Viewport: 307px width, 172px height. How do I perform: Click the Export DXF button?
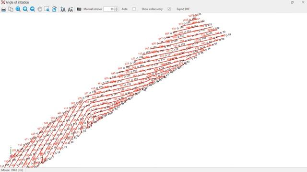pyautogui.click(x=183, y=9)
